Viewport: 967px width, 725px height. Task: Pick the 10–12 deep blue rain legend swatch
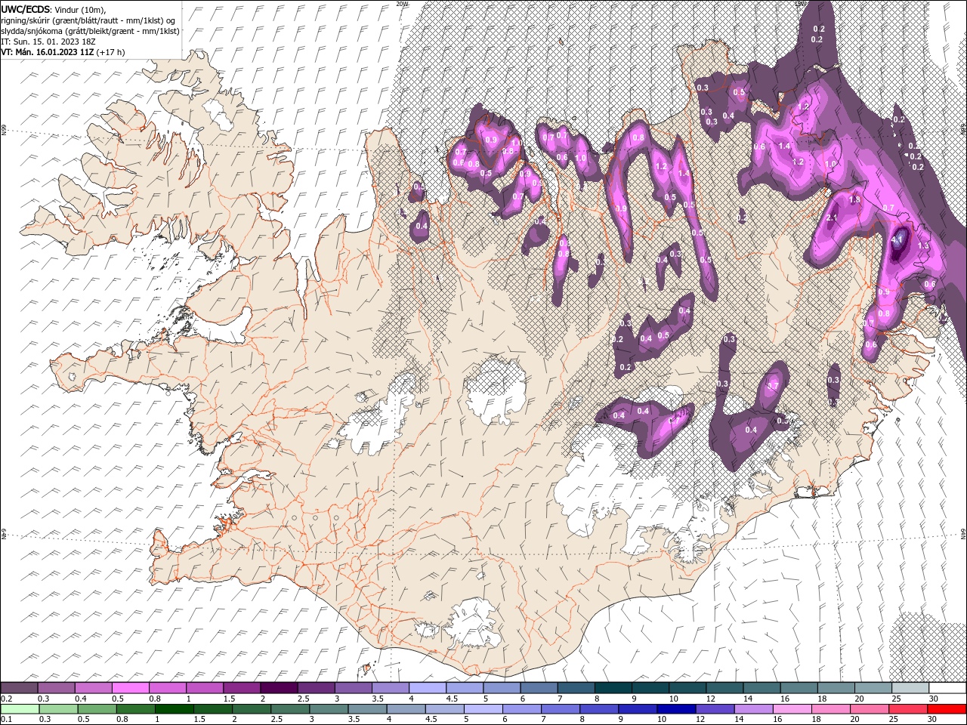pyautogui.click(x=676, y=708)
